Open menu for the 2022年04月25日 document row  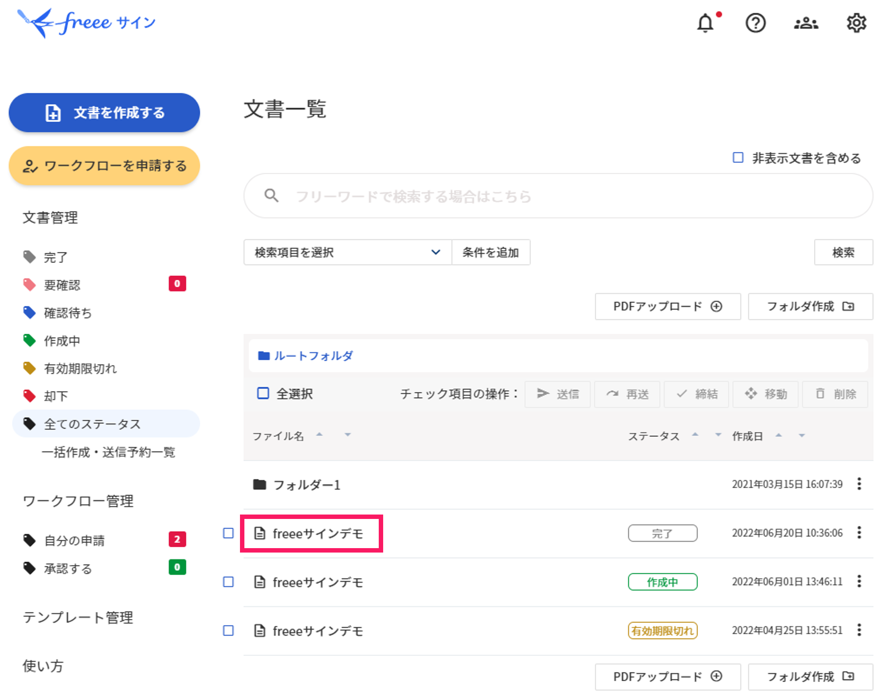[x=859, y=630]
